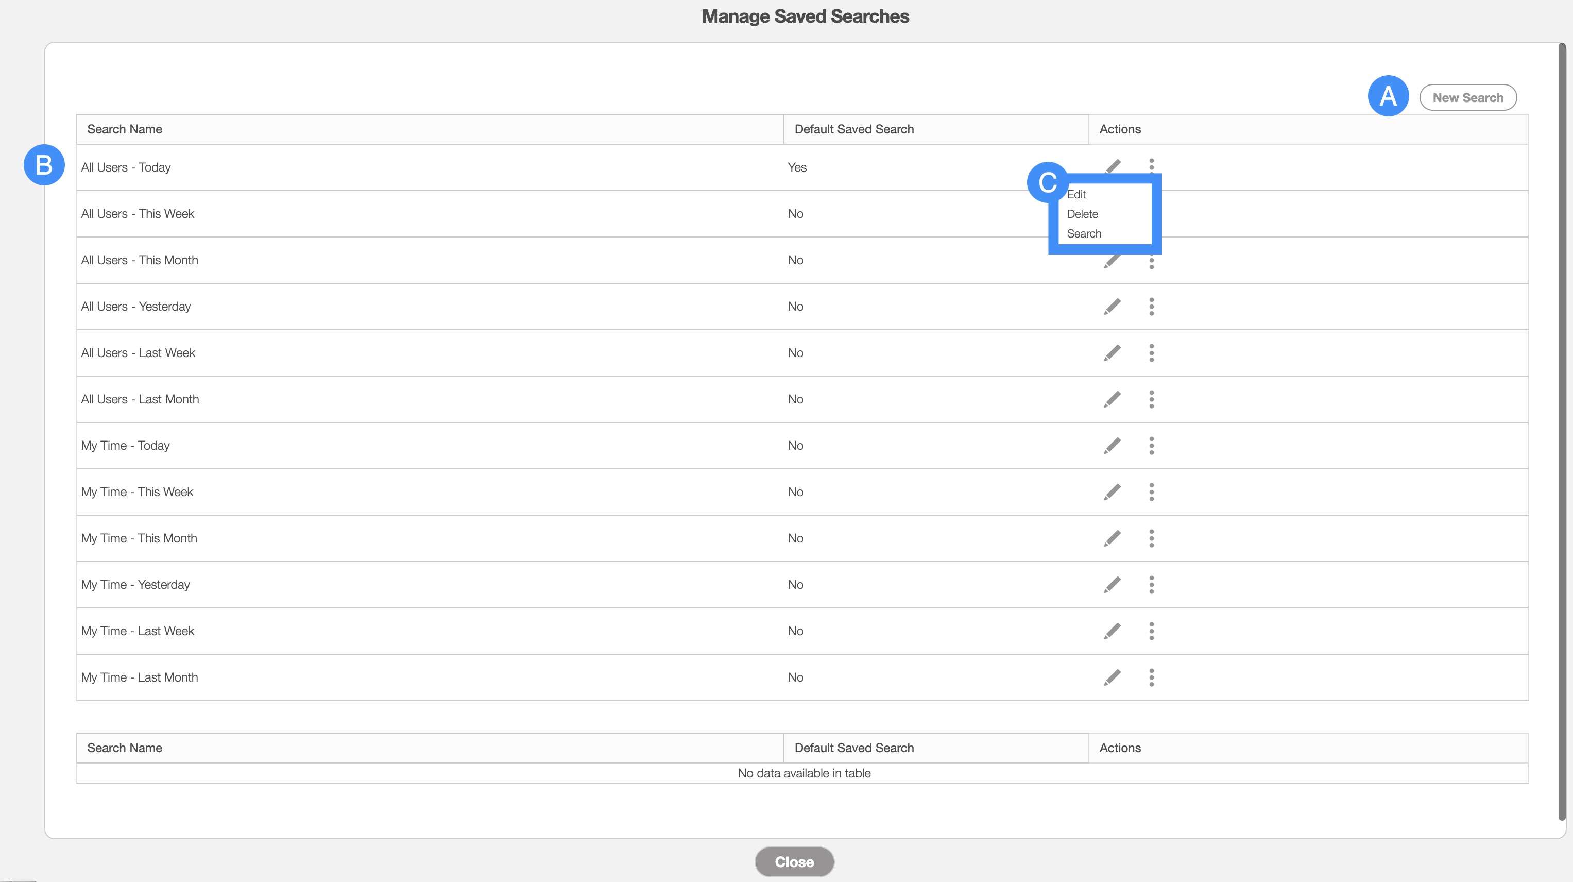Open three-dot menu for All Users - Last Month

tap(1151, 399)
